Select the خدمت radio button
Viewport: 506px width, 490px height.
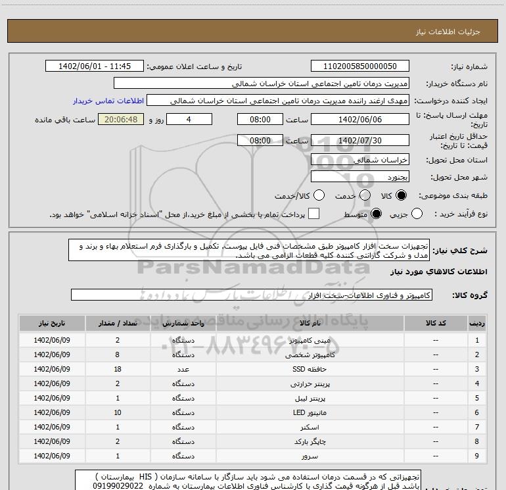(x=365, y=195)
